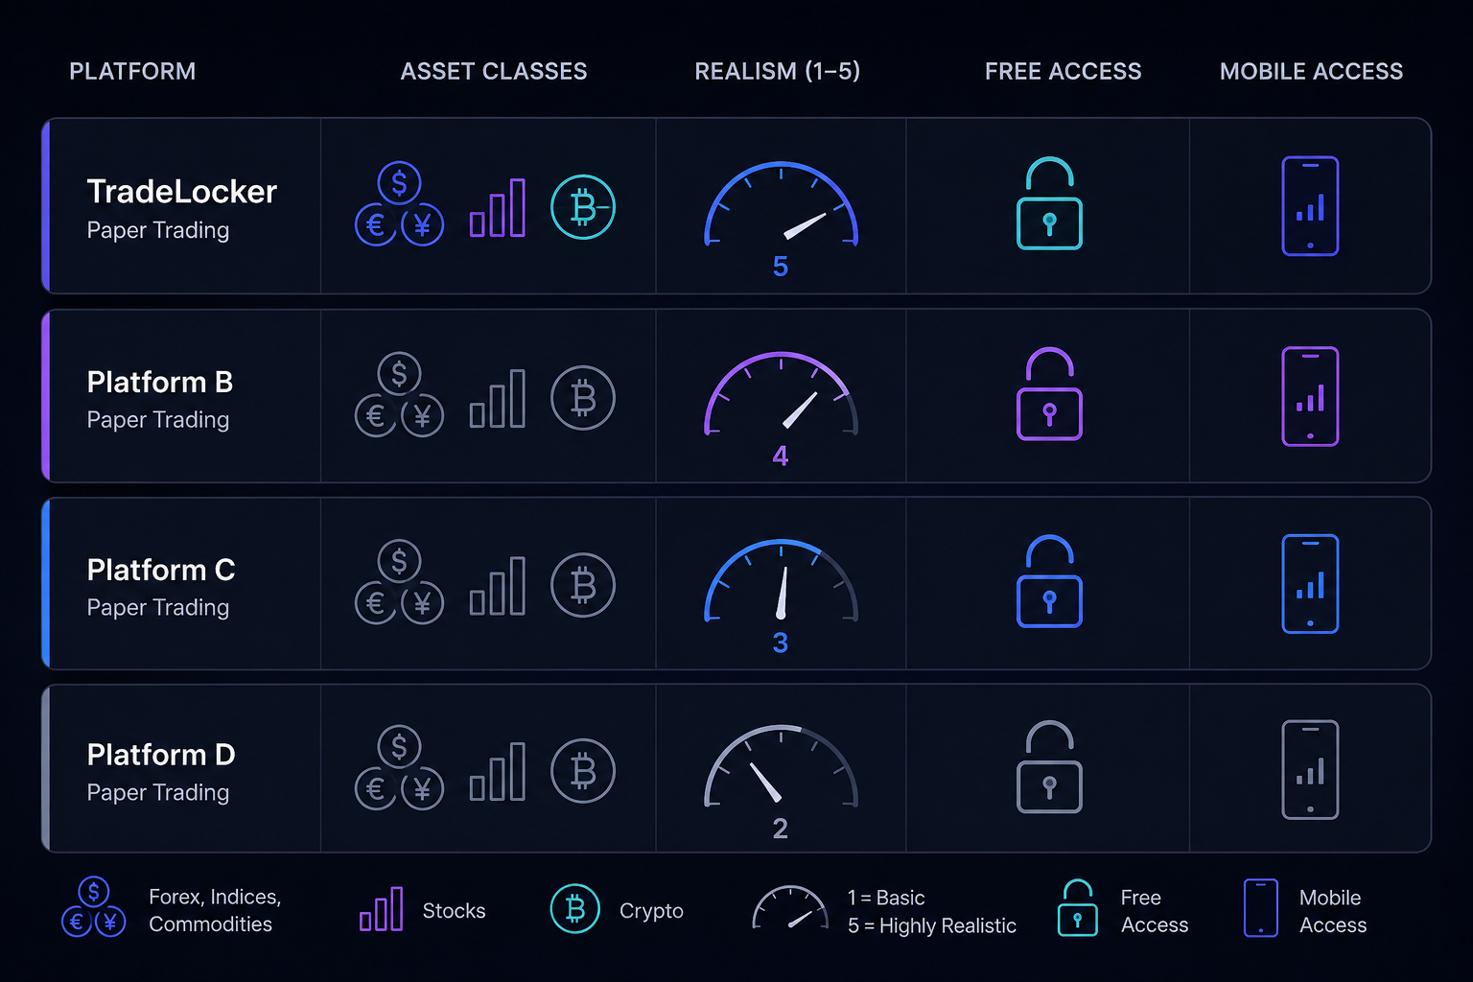This screenshot has height=982, width=1473.
Task: Click the Platform B purple padlock icon
Action: click(x=1049, y=394)
